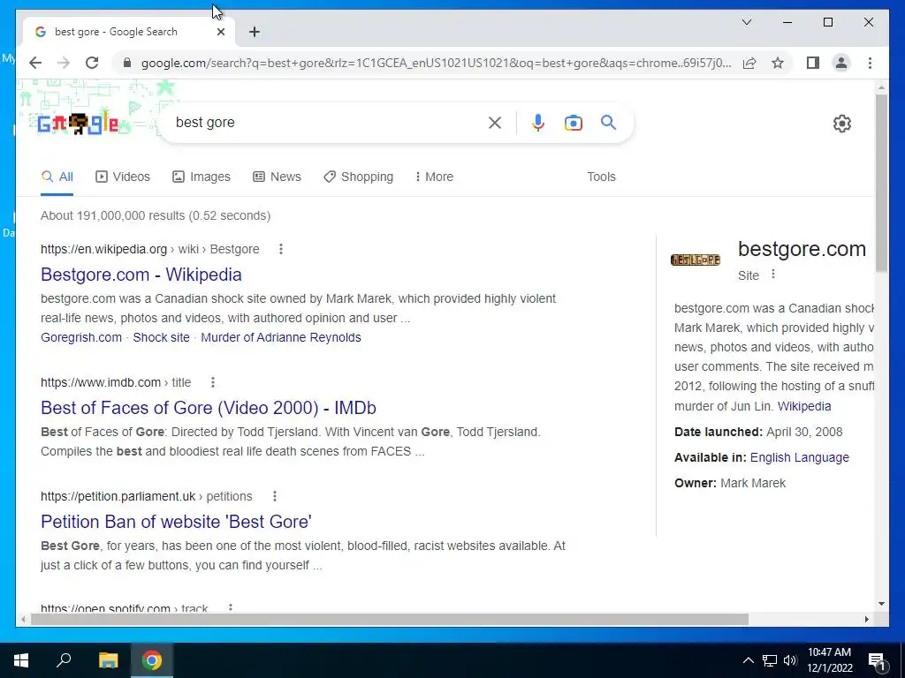This screenshot has width=905, height=678.
Task: Open 'Best of Faces of Gore' IMDb result
Action: click(x=209, y=408)
